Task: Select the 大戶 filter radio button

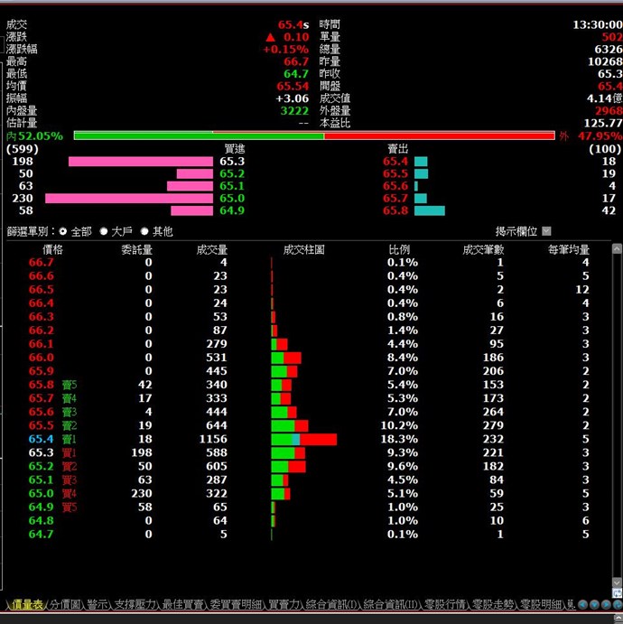Action: click(104, 231)
